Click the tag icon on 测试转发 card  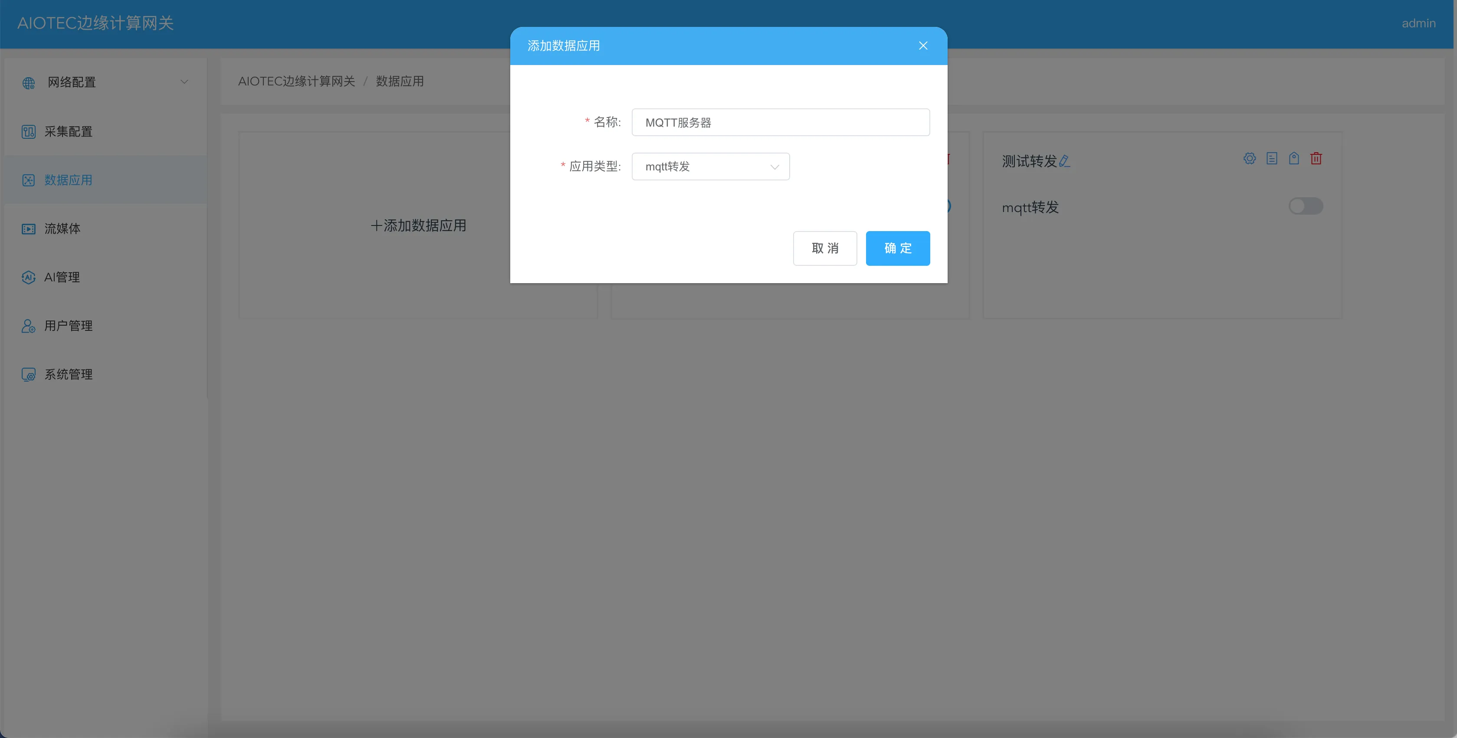1293,159
